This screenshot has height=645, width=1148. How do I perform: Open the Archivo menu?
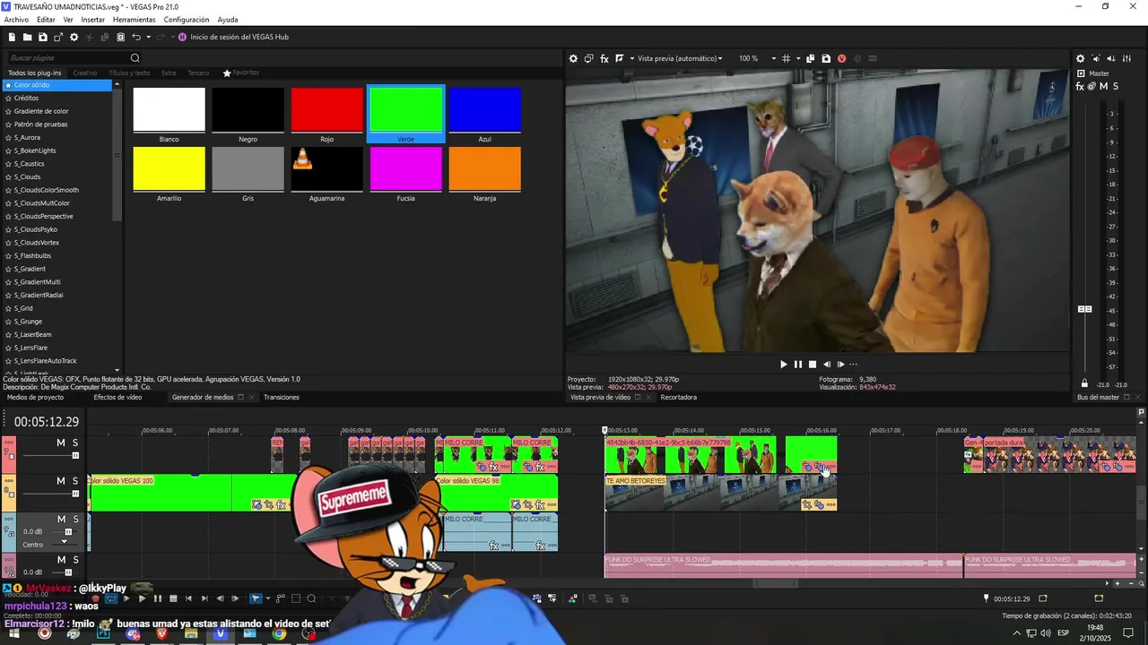[x=16, y=20]
